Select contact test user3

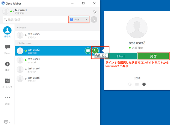click(57, 60)
